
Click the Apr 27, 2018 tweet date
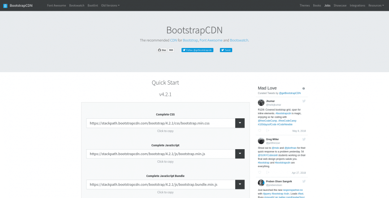(x=298, y=173)
